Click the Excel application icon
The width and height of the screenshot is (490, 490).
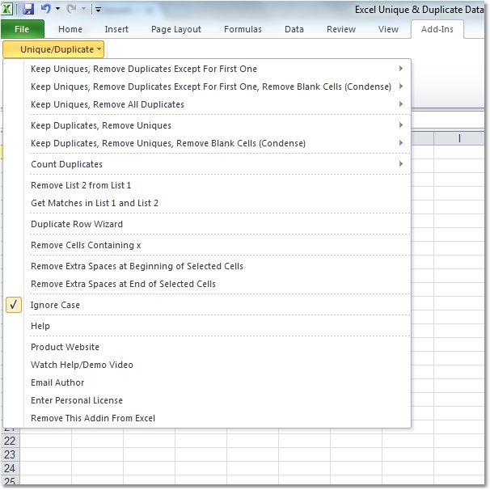click(7, 9)
